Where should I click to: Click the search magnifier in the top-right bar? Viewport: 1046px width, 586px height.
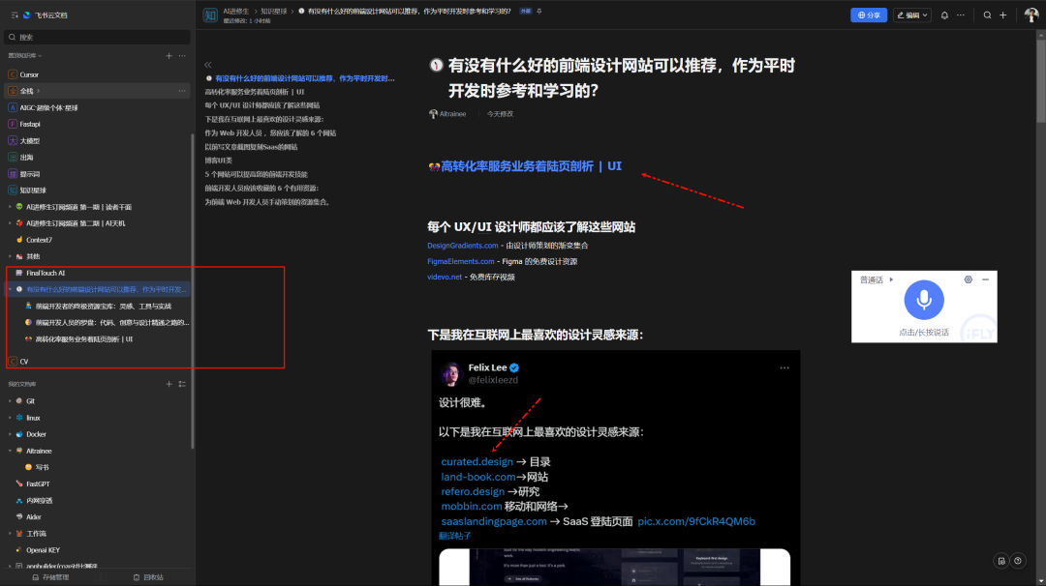(987, 15)
